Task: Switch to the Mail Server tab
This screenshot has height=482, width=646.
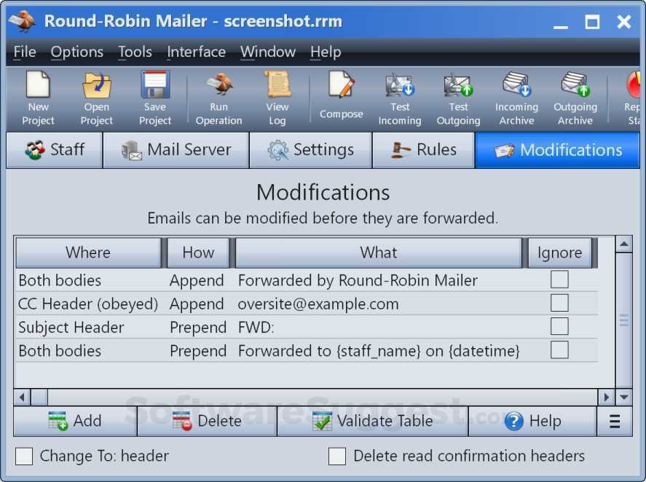Action: click(x=176, y=150)
